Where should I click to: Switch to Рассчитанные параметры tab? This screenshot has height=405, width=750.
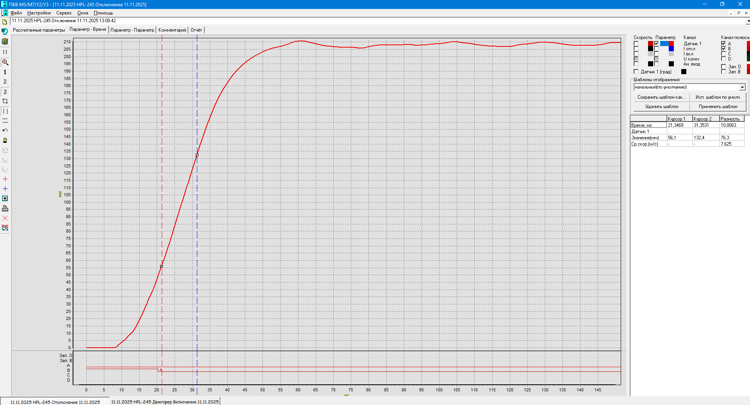(x=39, y=30)
